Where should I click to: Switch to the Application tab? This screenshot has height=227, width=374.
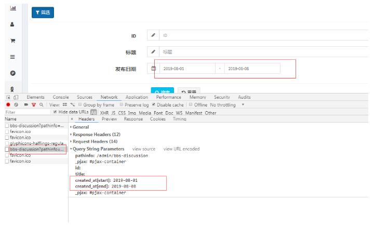click(137, 97)
